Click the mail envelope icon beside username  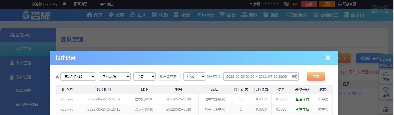64,4
